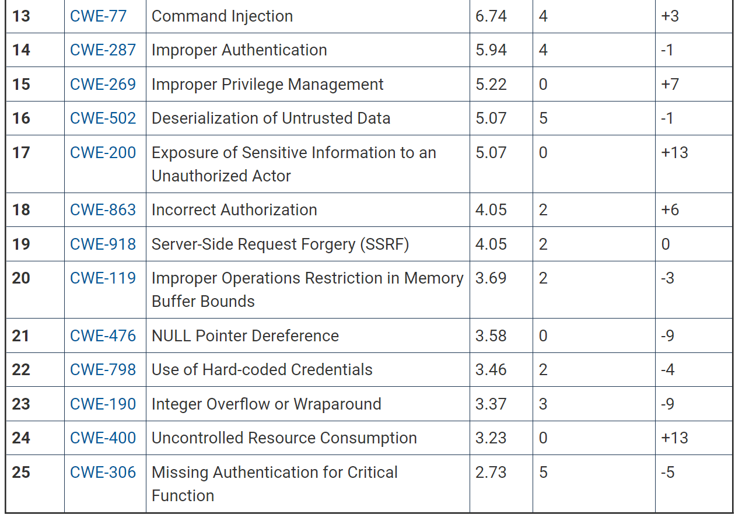735x514 pixels.
Task: Click the CWE-798 link
Action: point(103,369)
